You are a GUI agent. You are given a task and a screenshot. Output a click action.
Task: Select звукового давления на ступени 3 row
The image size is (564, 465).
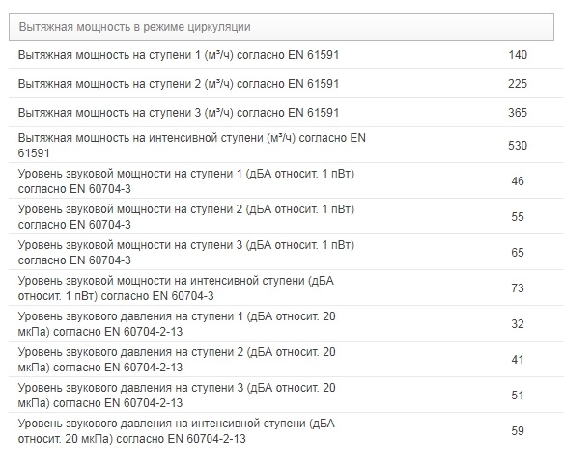[x=286, y=395]
